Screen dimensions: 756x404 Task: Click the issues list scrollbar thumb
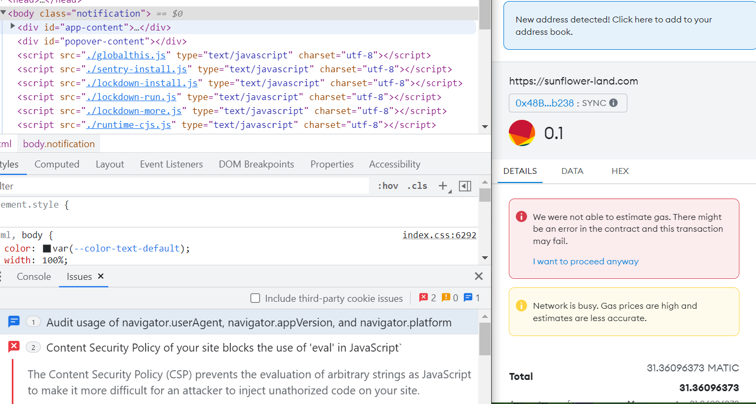485,339
